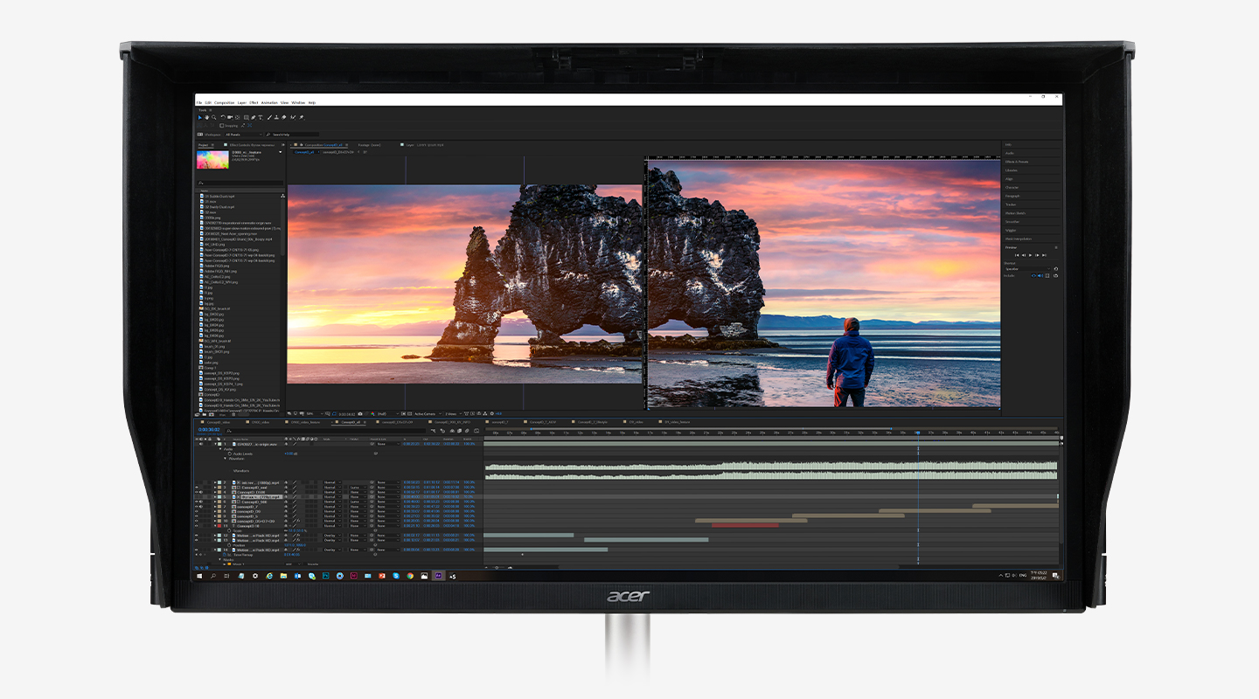Click the Play button in Preview panel
1259x699 pixels.
[1031, 255]
